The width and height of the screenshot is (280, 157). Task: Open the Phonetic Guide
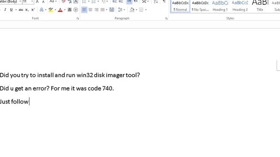click(70, 2)
